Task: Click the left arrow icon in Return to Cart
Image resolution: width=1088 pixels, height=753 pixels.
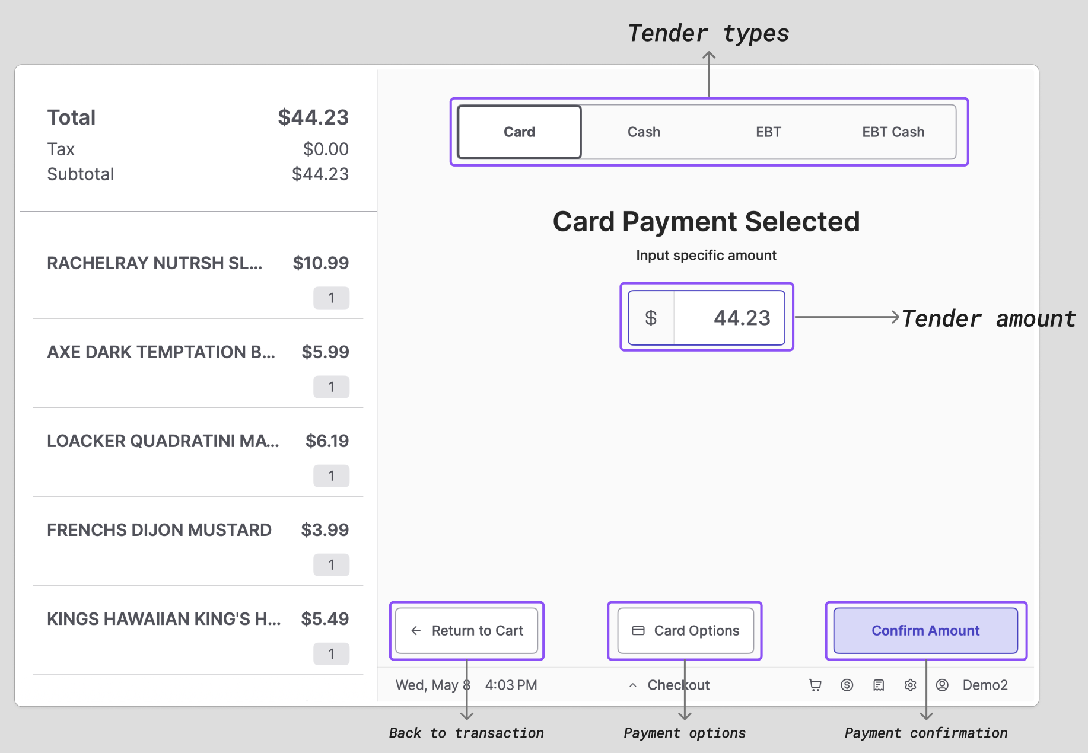Action: click(x=416, y=631)
